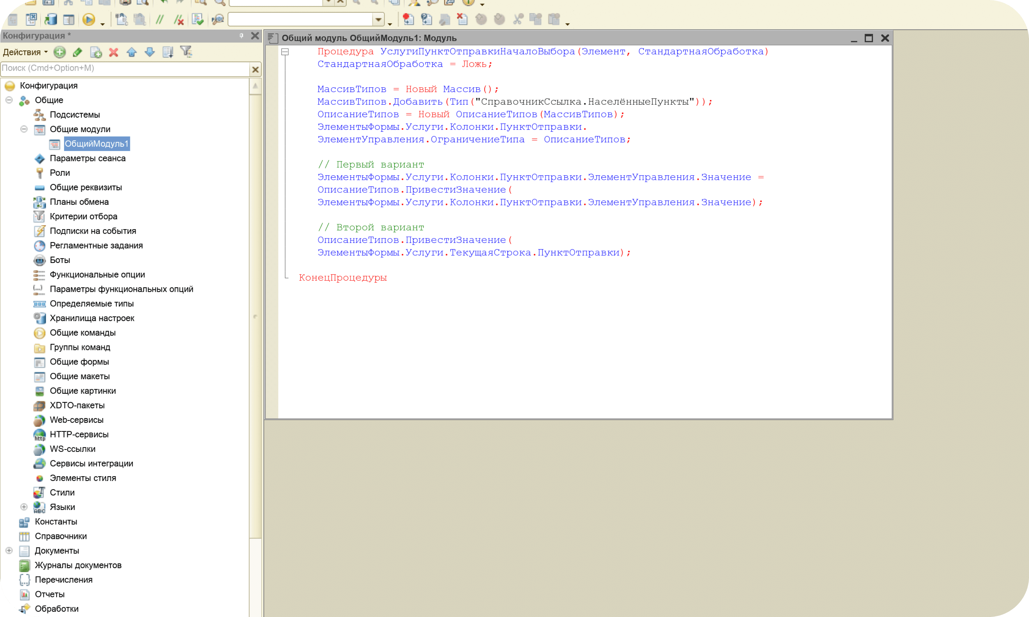Click the pin icon on Configuration panel header
1029x617 pixels.
[x=241, y=36]
